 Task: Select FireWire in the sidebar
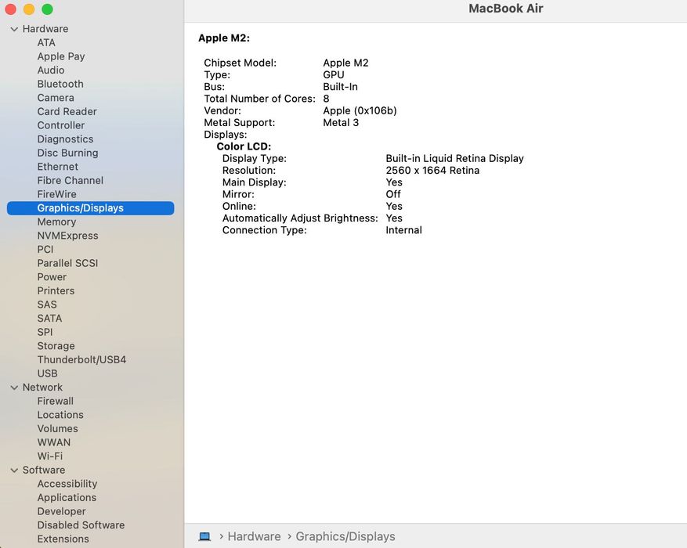point(56,194)
